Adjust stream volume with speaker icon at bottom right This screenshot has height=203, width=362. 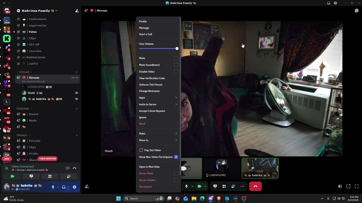(340, 186)
